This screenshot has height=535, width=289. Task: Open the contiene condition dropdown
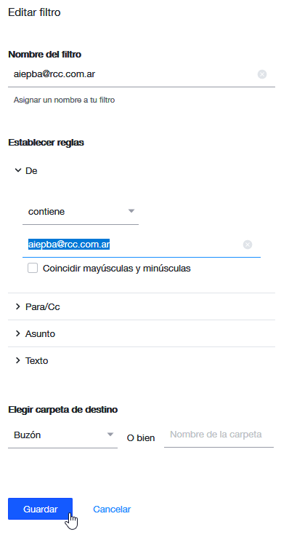pos(81,212)
